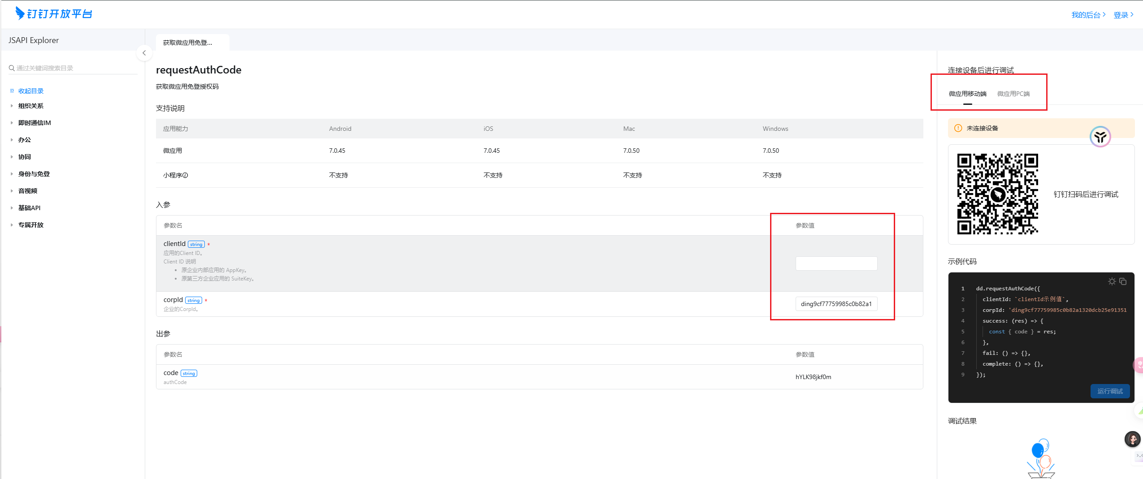Click the 7.0.50 value under Windows
The width and height of the screenshot is (1143, 479).
[x=771, y=151]
